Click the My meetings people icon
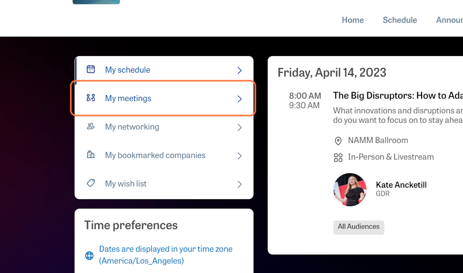 pos(90,98)
